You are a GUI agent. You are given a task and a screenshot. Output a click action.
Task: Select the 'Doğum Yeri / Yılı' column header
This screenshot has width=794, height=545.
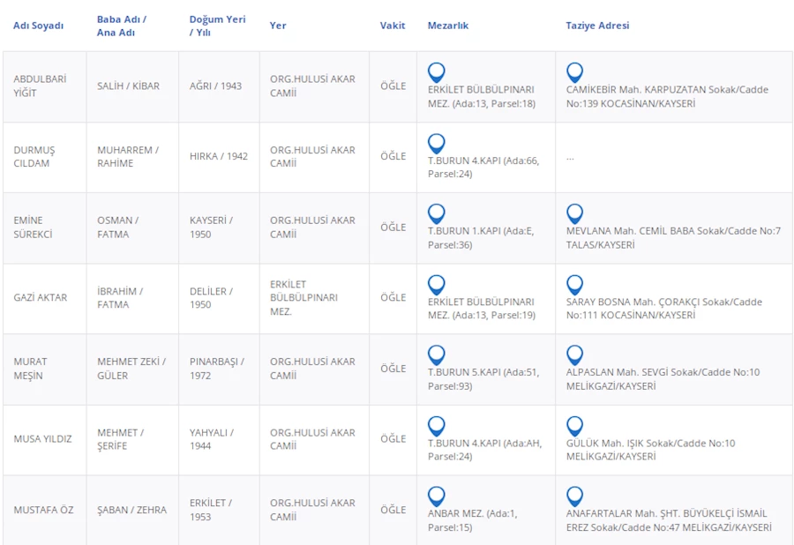[x=217, y=26]
